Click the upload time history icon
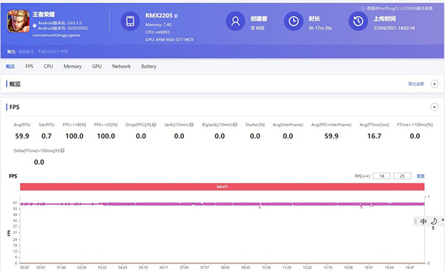This screenshot has height=271, width=445. tap(358, 21)
